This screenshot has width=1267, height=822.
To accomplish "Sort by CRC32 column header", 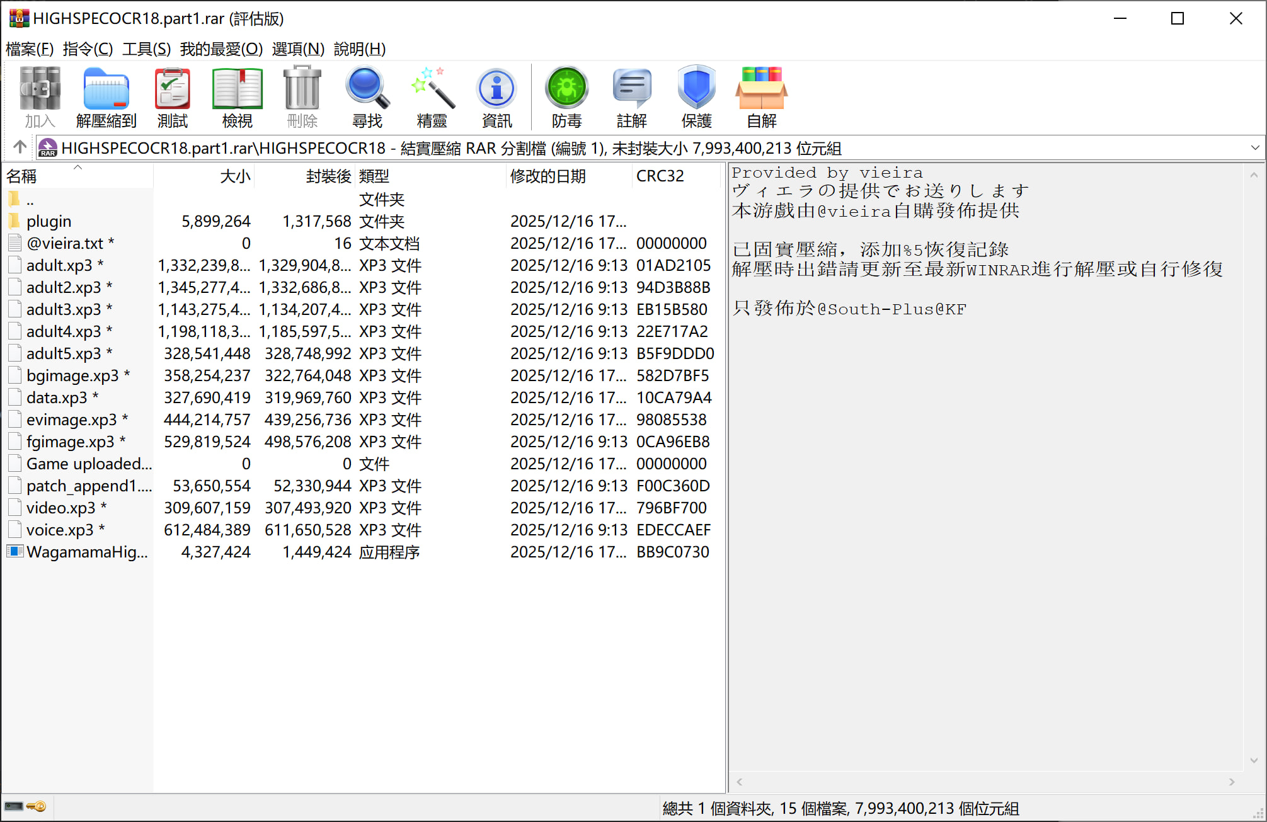I will click(660, 176).
